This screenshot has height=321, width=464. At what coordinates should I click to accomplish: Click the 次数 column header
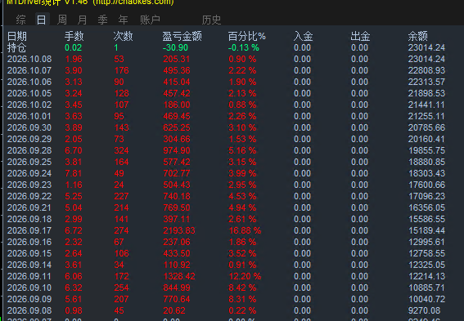[123, 36]
